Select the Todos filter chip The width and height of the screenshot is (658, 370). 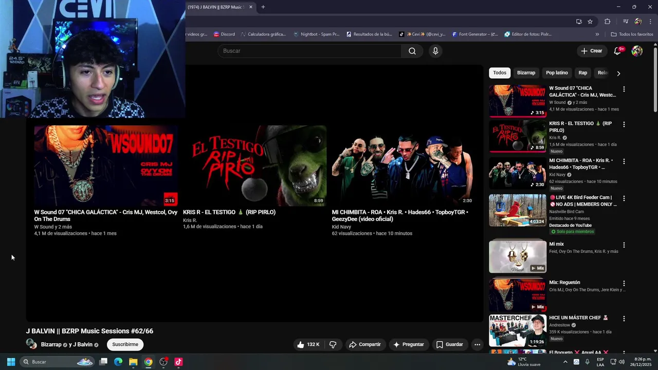pos(500,73)
